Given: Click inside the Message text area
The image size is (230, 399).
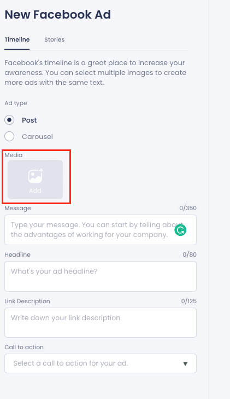Looking at the screenshot, I should [x=101, y=230].
